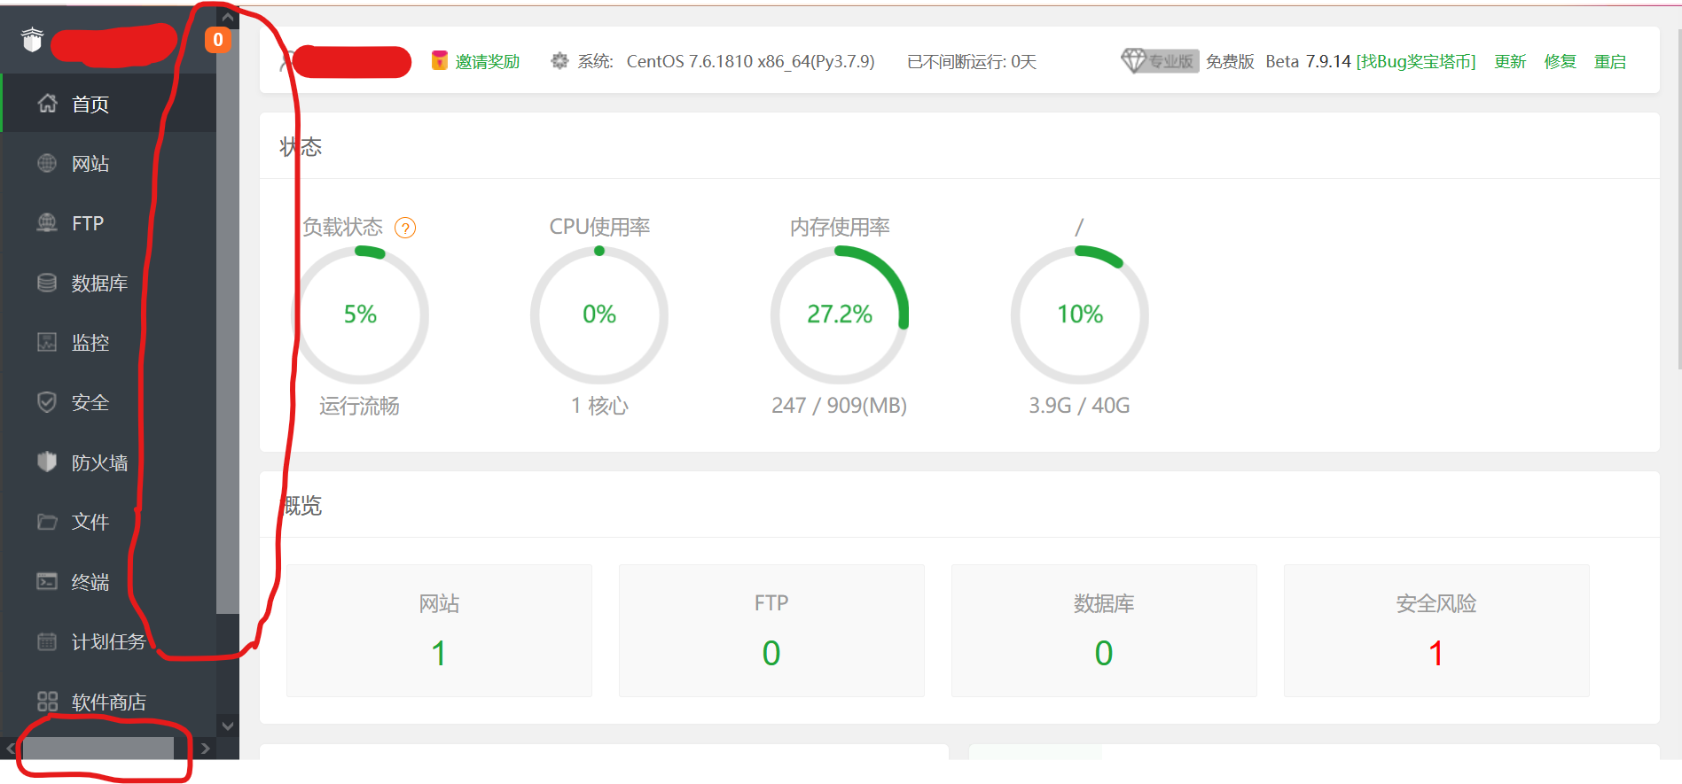The height and width of the screenshot is (784, 1682).
Task: Click the version 7.9.14 text
Action: pyautogui.click(x=1328, y=61)
